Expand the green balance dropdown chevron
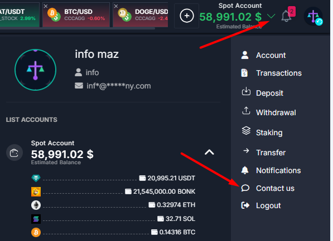The image size is (333, 241). (271, 16)
